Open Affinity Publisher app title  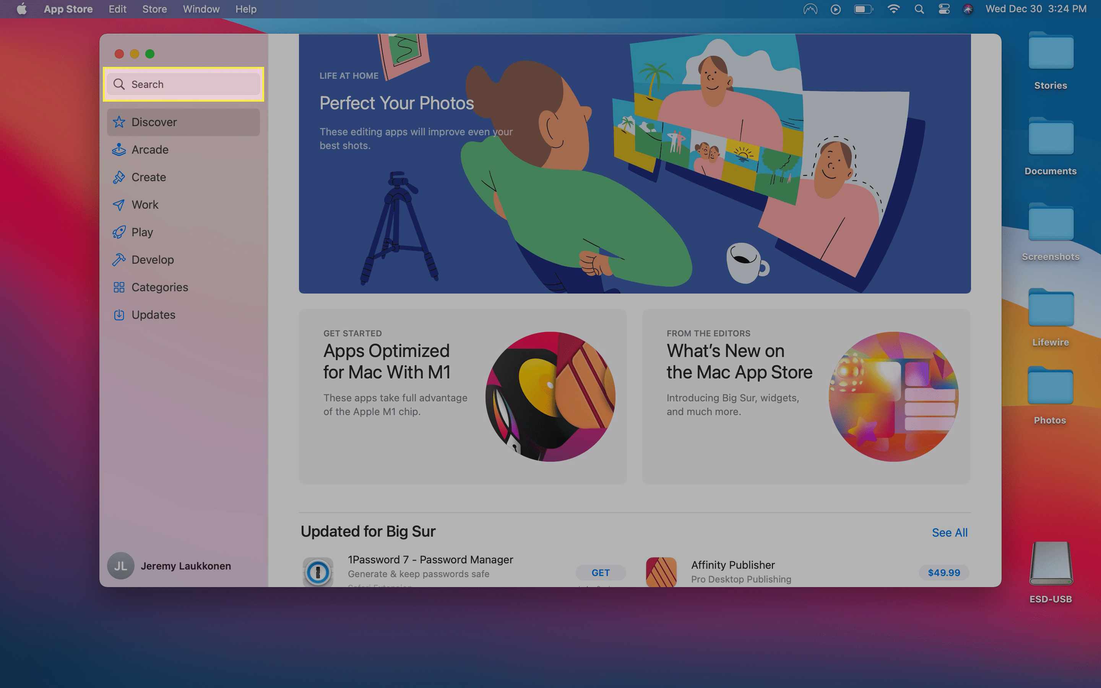[x=733, y=565]
